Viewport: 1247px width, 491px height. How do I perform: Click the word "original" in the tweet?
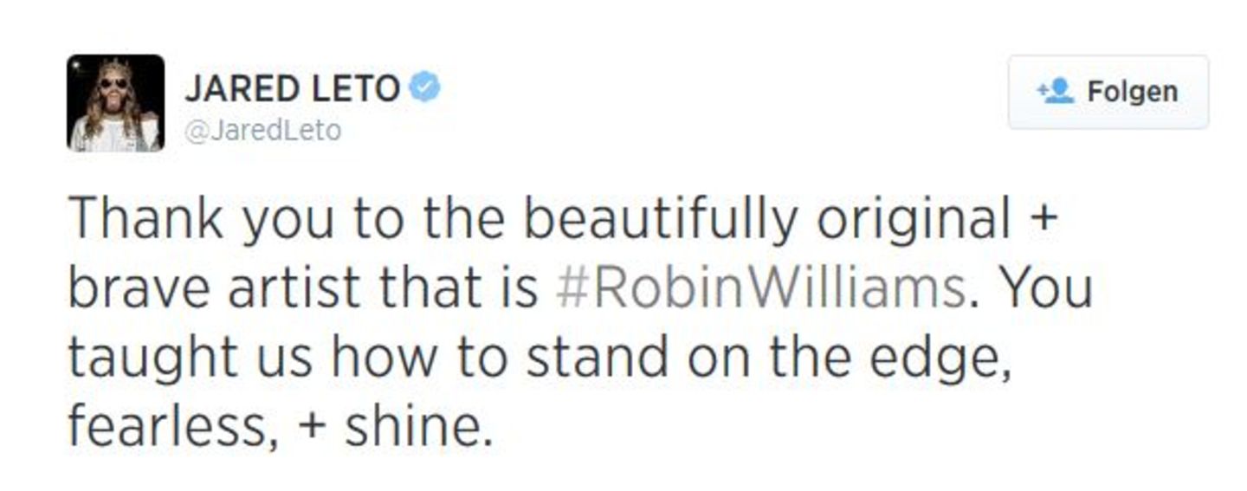click(914, 220)
